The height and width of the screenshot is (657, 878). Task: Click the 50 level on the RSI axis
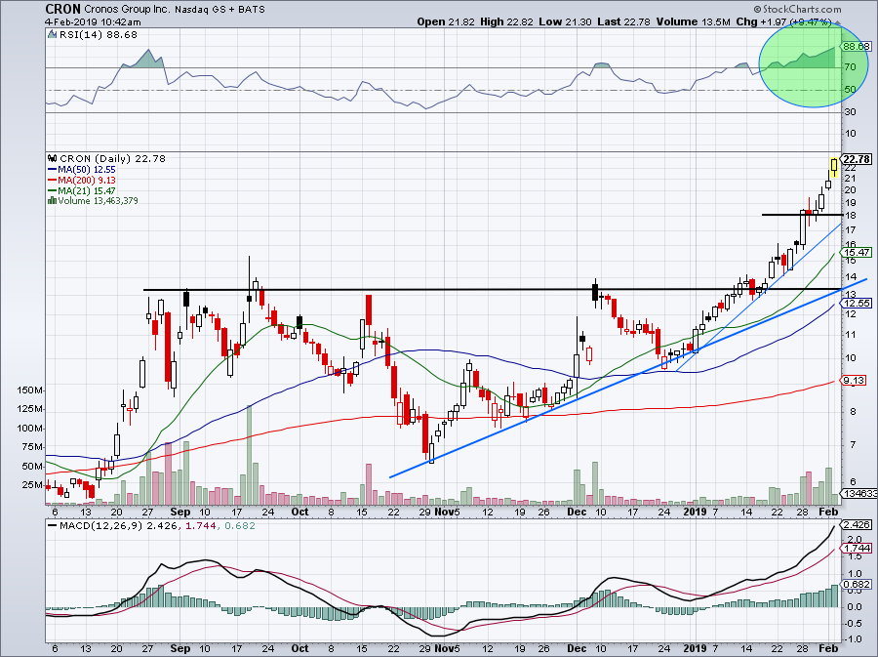point(851,90)
